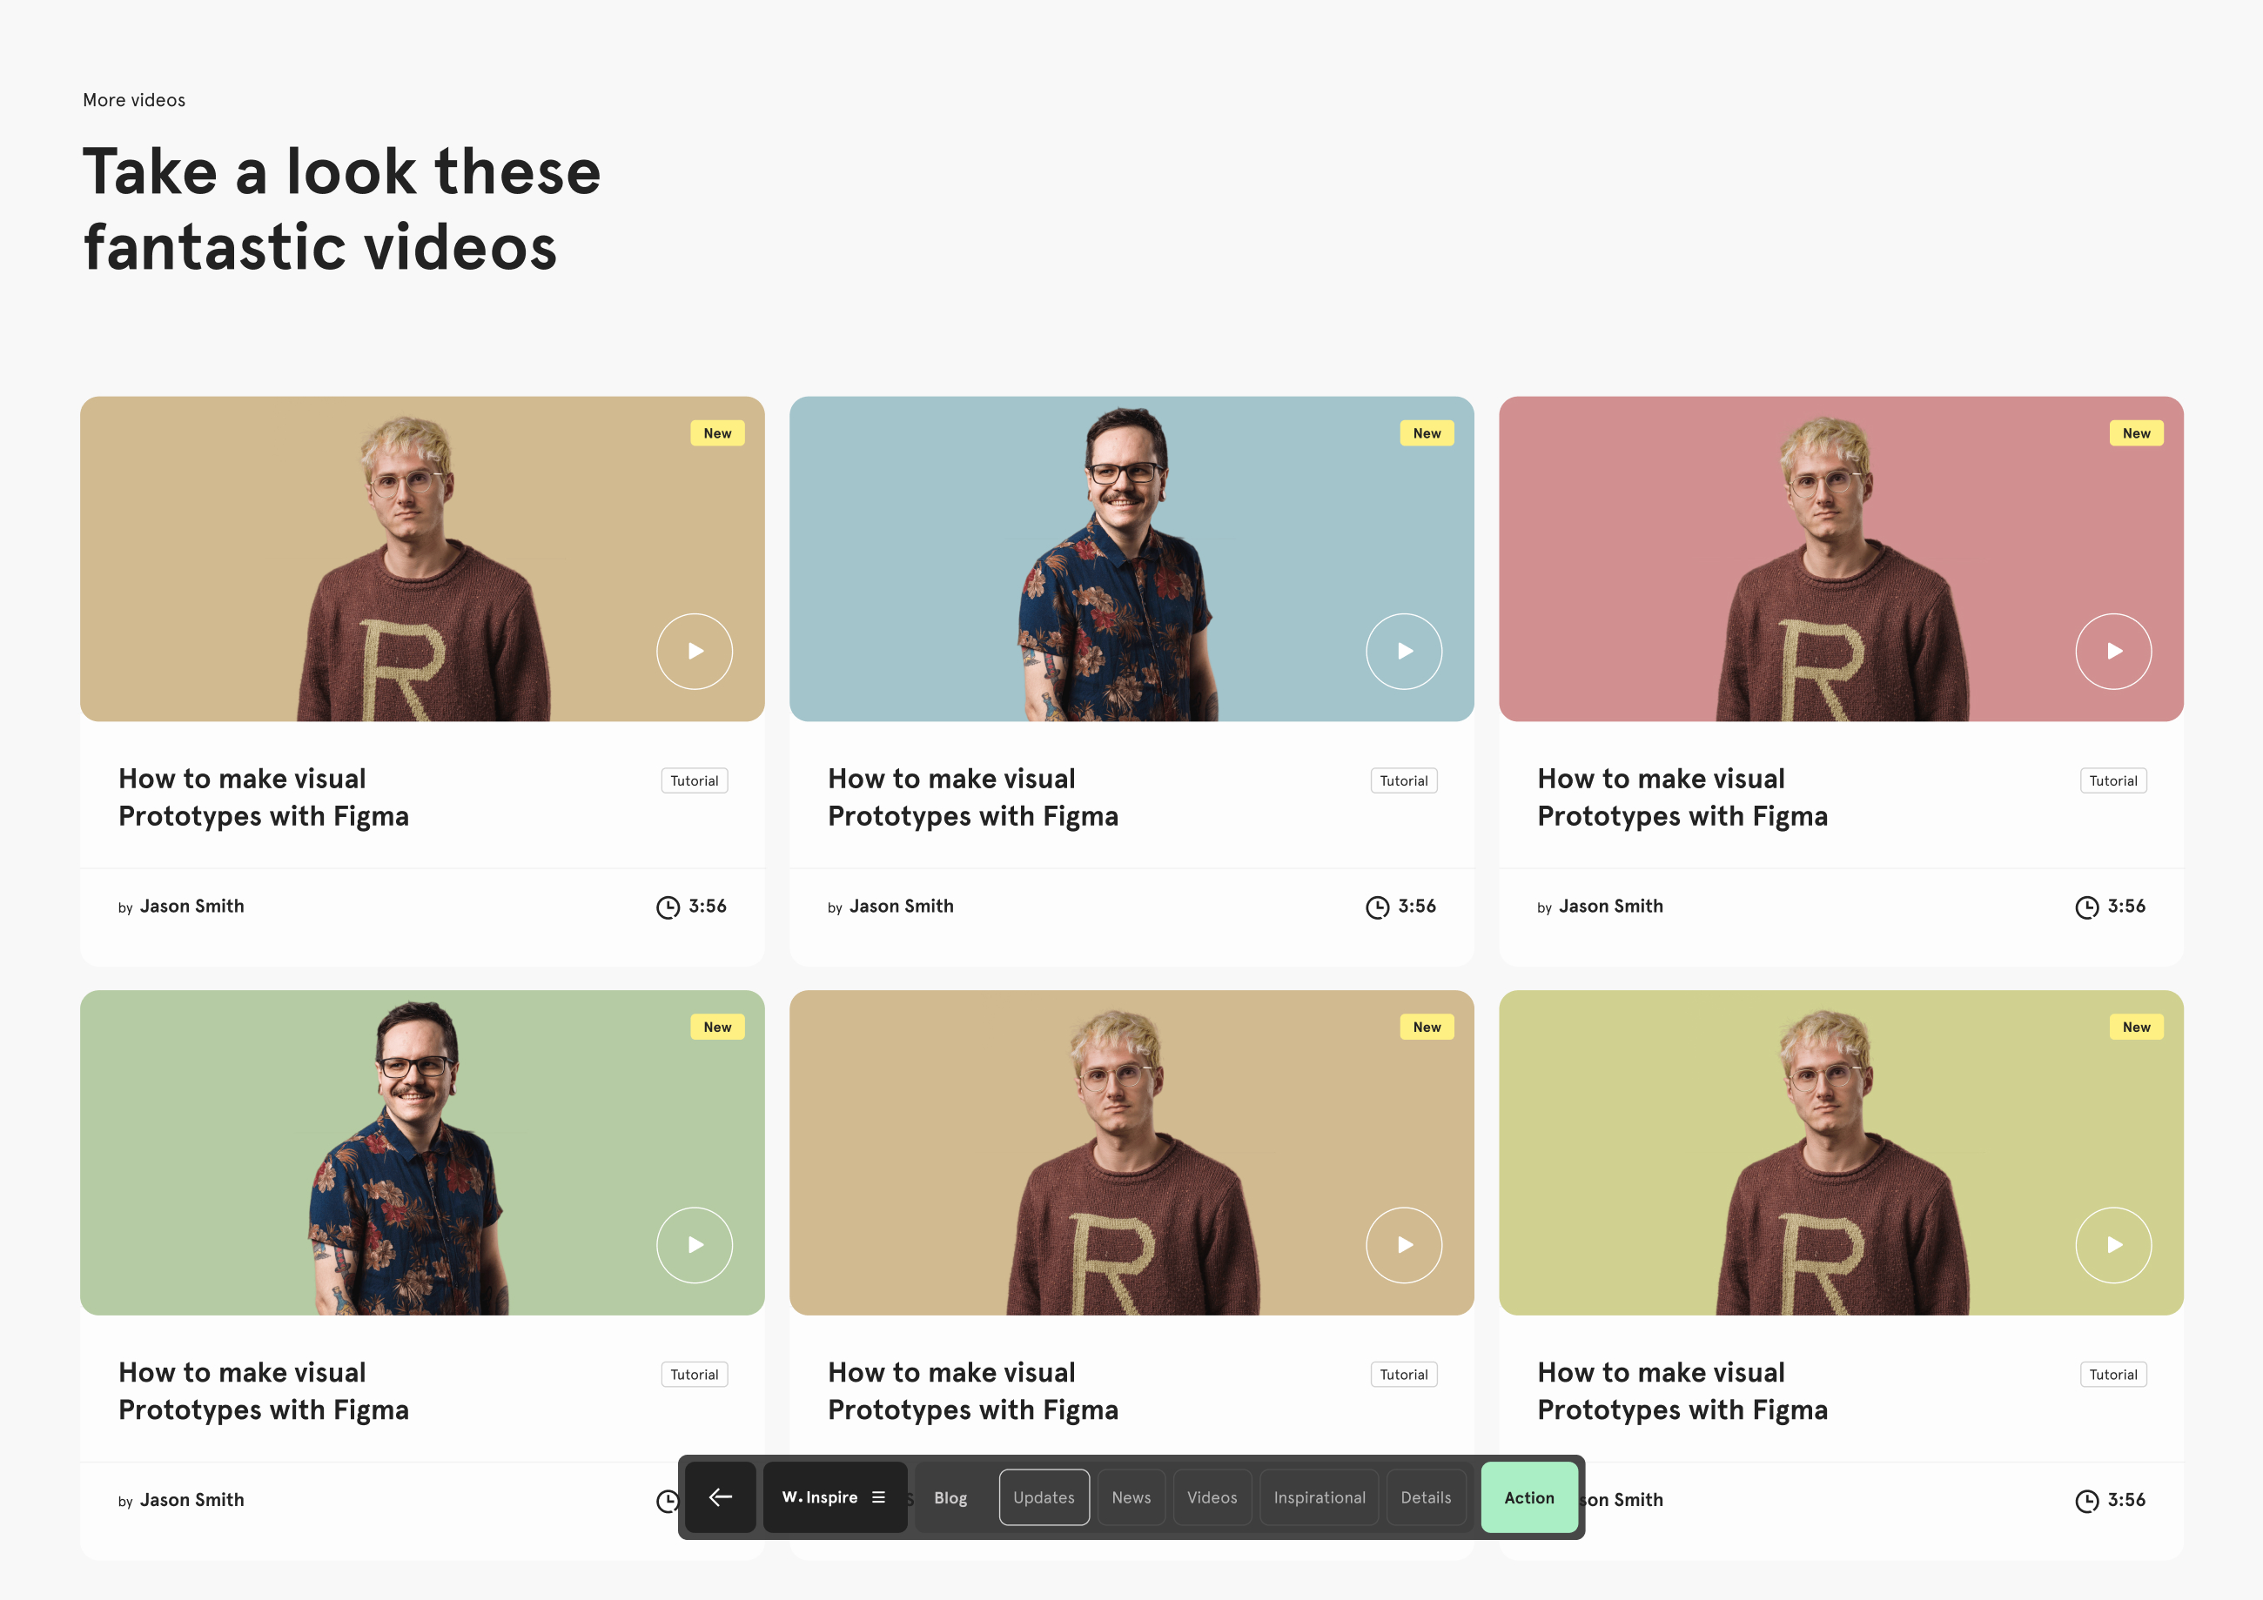
Task: Open the W. Inspire hamburger menu
Action: point(878,1496)
